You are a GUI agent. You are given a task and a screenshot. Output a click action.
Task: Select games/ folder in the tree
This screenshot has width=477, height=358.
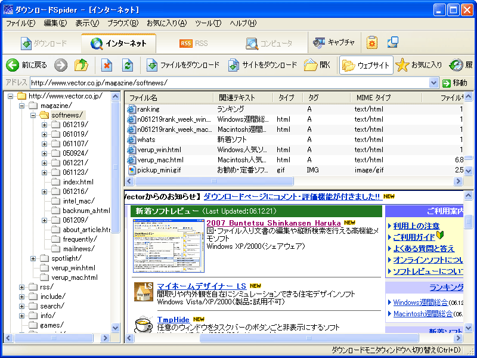pos(52,325)
